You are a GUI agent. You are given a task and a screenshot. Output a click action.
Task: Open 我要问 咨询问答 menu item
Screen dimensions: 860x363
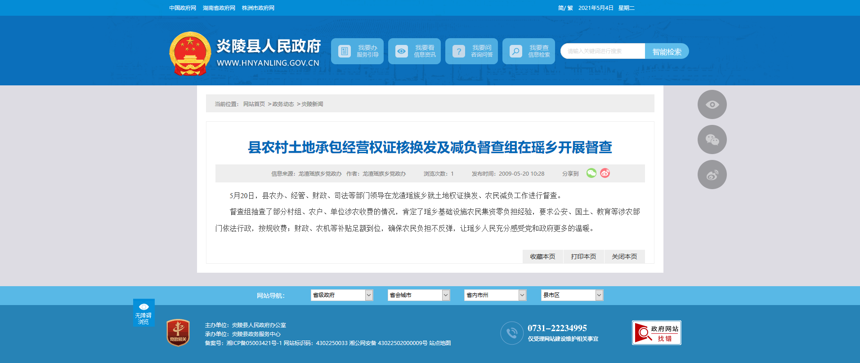(471, 51)
